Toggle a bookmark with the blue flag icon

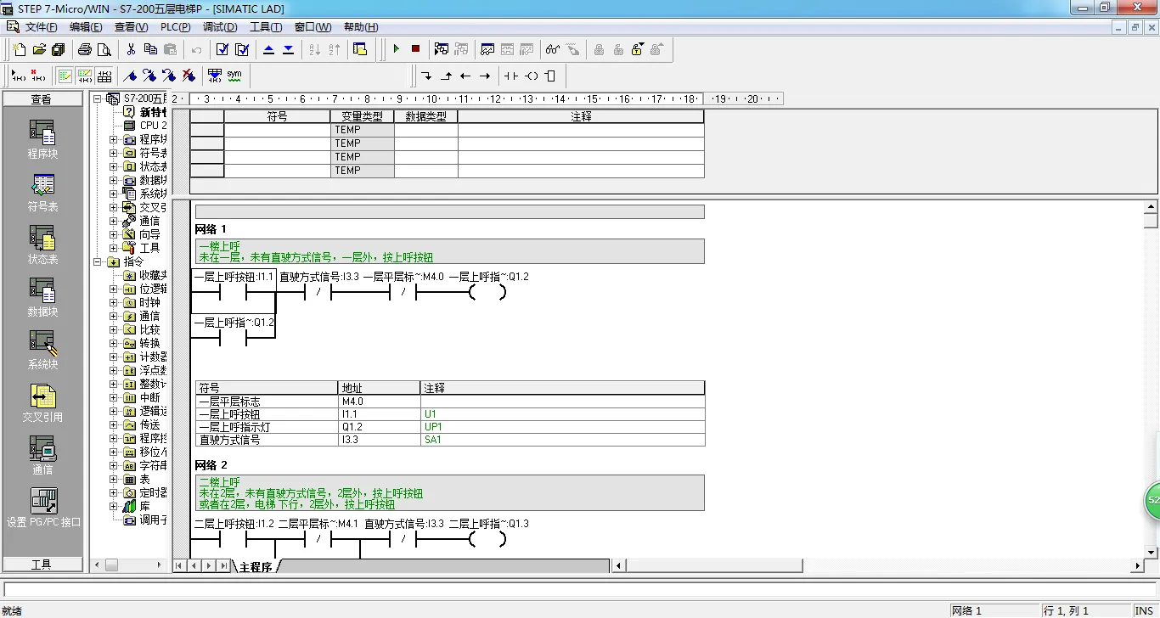coord(130,76)
